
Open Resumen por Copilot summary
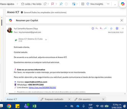coord(27,20)
